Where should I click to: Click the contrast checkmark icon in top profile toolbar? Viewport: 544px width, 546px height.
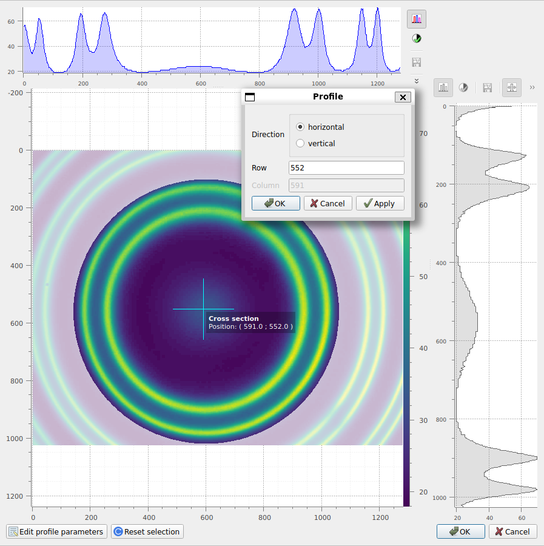click(x=416, y=39)
